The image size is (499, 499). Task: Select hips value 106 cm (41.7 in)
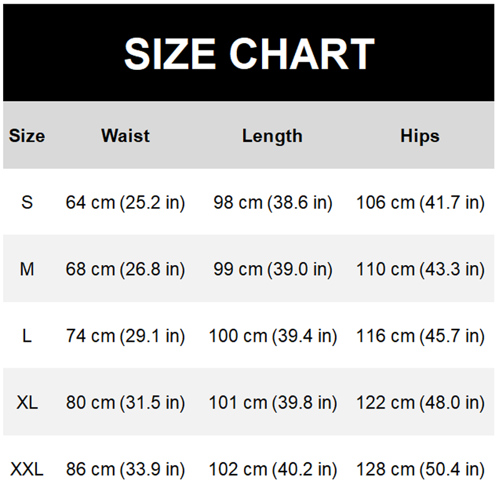pos(420,203)
